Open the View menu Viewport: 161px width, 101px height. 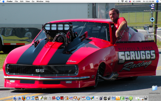(28, 1)
